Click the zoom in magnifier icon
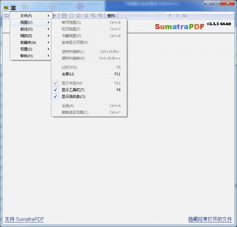Screen dimensions: 237x227 pos(100,15)
